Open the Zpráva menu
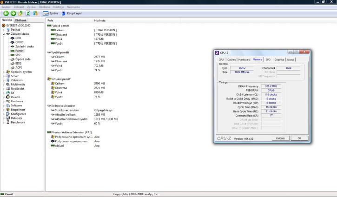The image size is (337, 197). click(x=32, y=7)
